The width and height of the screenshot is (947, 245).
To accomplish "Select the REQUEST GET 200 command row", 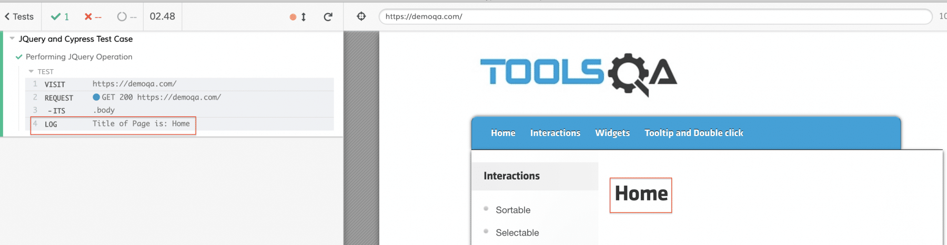I will click(x=179, y=97).
